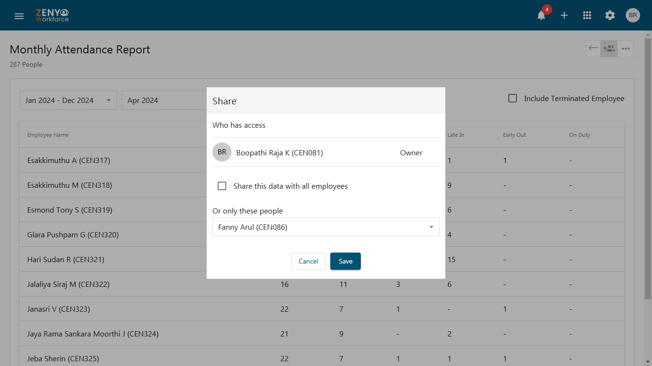Open the apps grid launcher

[x=587, y=15]
